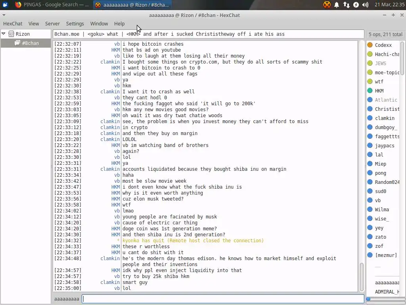
Task: Select wtf user status icon
Action: click(370, 81)
